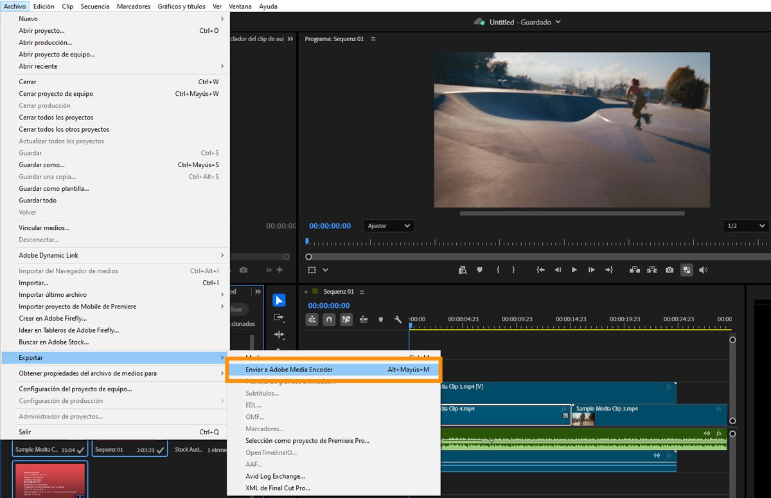Screen dimensions: 771x498
Task: Expand the Untitled - Guardado project dropdown
Action: coord(558,22)
